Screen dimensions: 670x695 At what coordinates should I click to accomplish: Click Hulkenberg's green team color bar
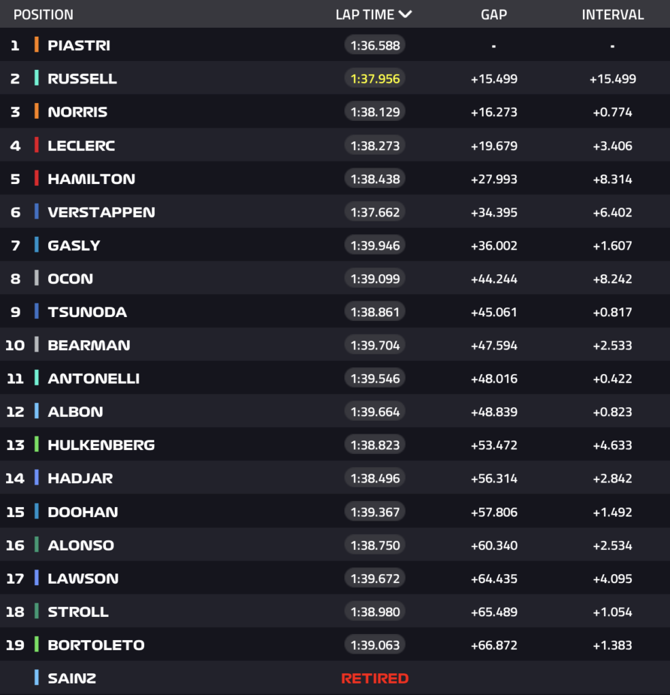pos(37,445)
